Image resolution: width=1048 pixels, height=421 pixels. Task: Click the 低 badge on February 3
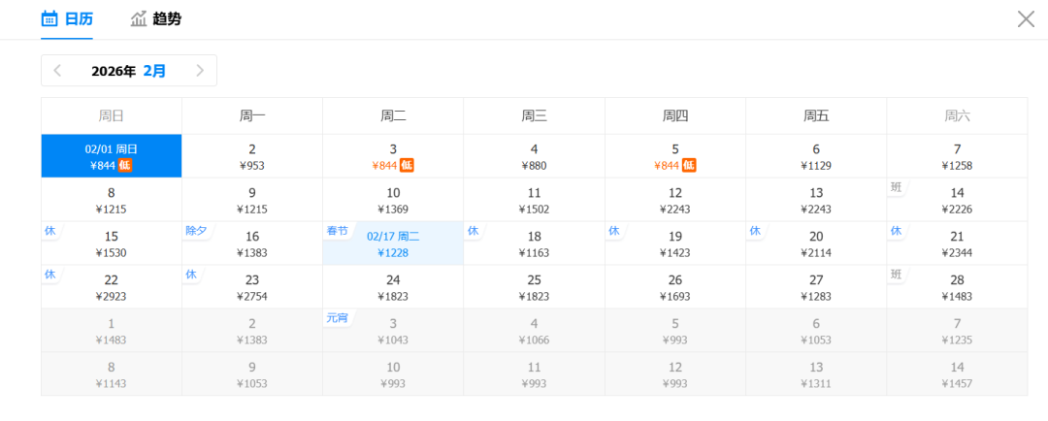coord(407,166)
